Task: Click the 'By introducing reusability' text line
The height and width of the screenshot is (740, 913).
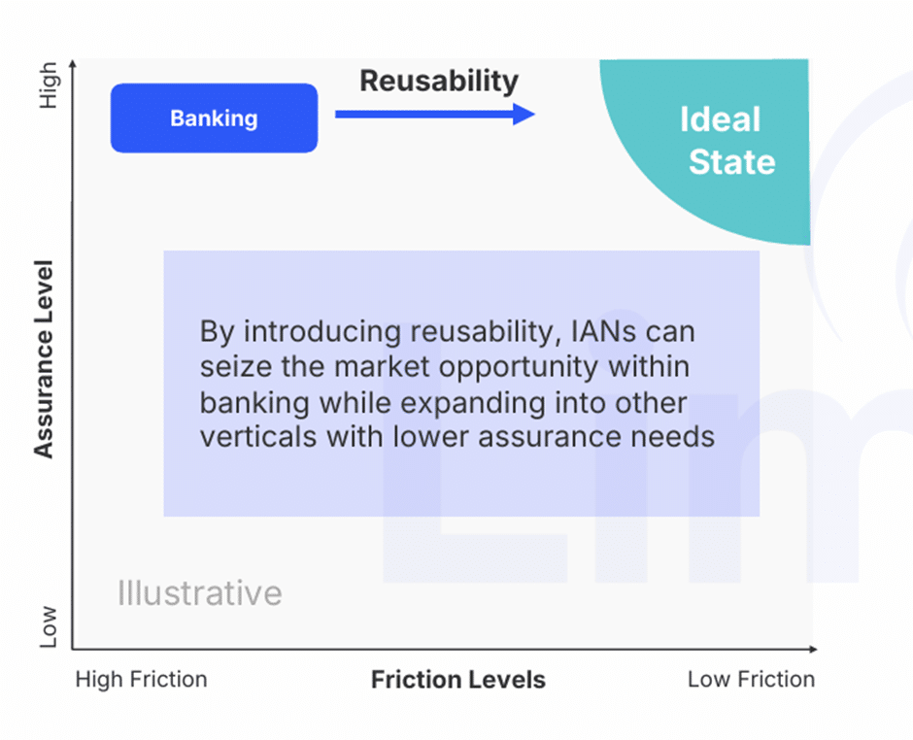Action: (447, 332)
